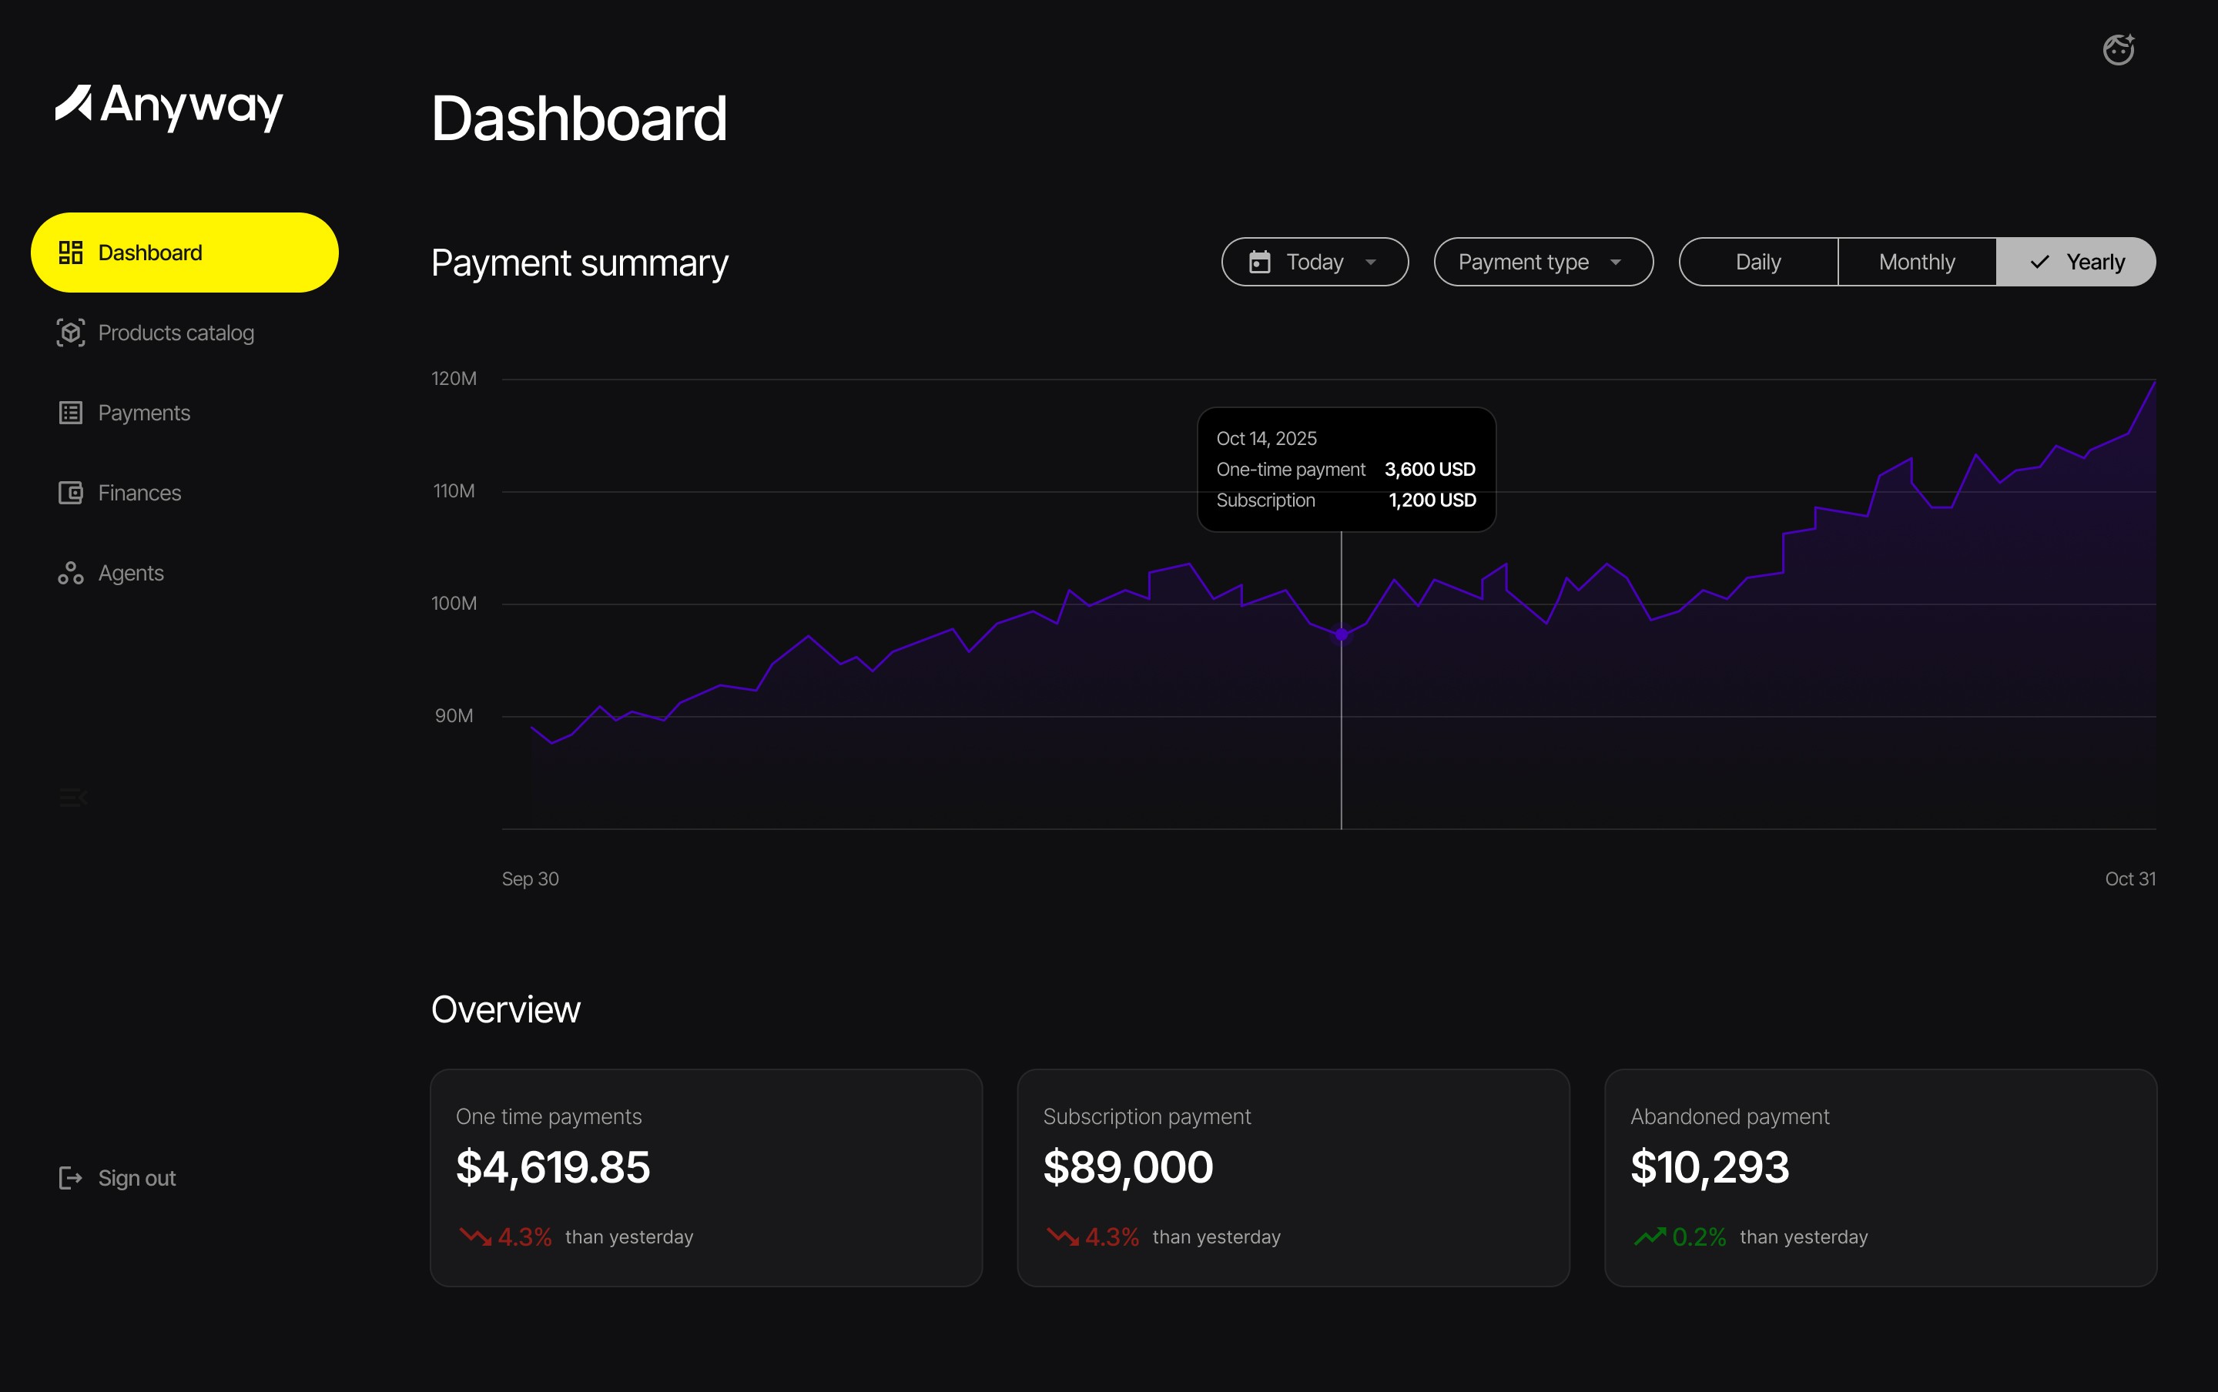2218x1392 pixels.
Task: Click the Payments list icon
Action: pyautogui.click(x=71, y=413)
